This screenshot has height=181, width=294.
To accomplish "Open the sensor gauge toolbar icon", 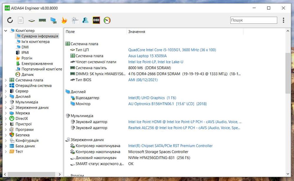I will click(x=107, y=20).
